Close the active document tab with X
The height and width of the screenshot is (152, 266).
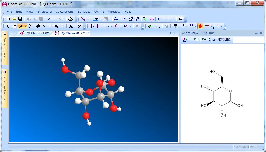175,33
